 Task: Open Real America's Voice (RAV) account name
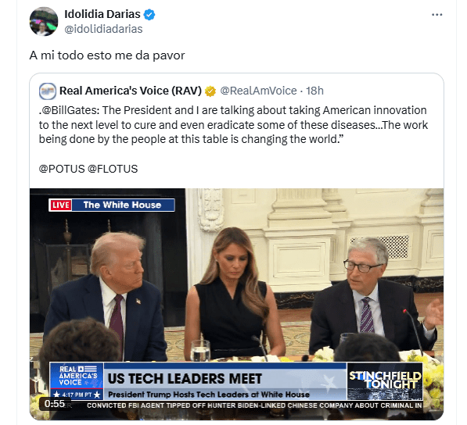(x=131, y=91)
